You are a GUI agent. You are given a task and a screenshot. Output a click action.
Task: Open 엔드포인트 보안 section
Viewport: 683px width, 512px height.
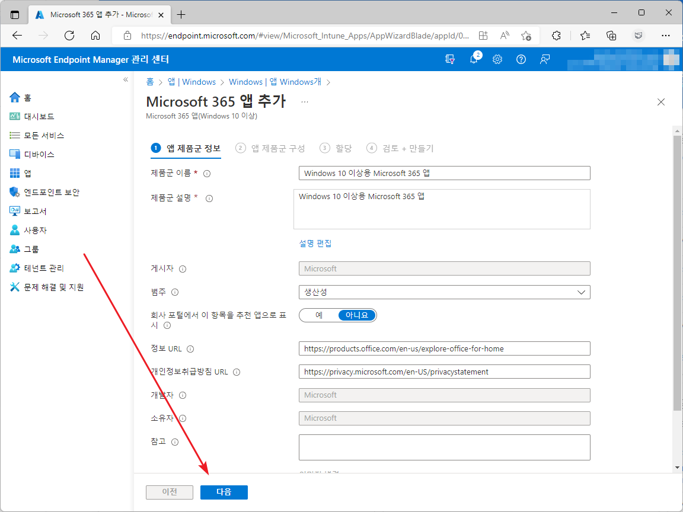pyautogui.click(x=44, y=193)
